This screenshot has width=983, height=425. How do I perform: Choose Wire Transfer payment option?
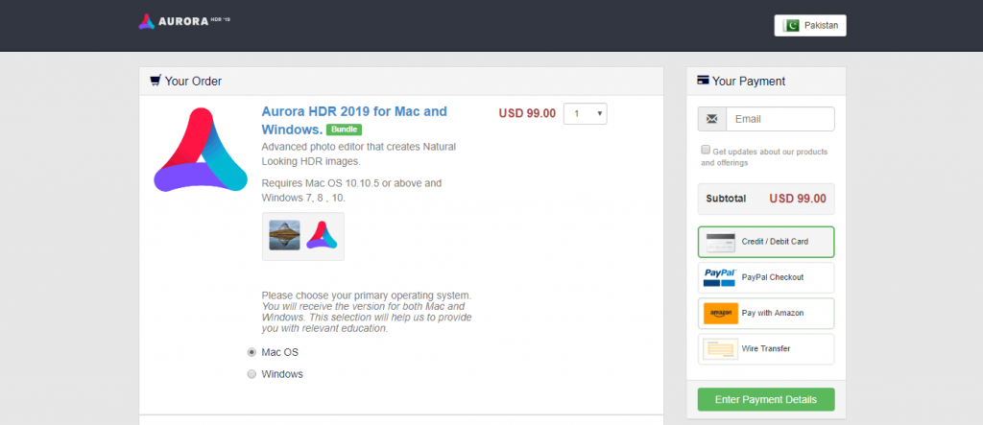[766, 348]
